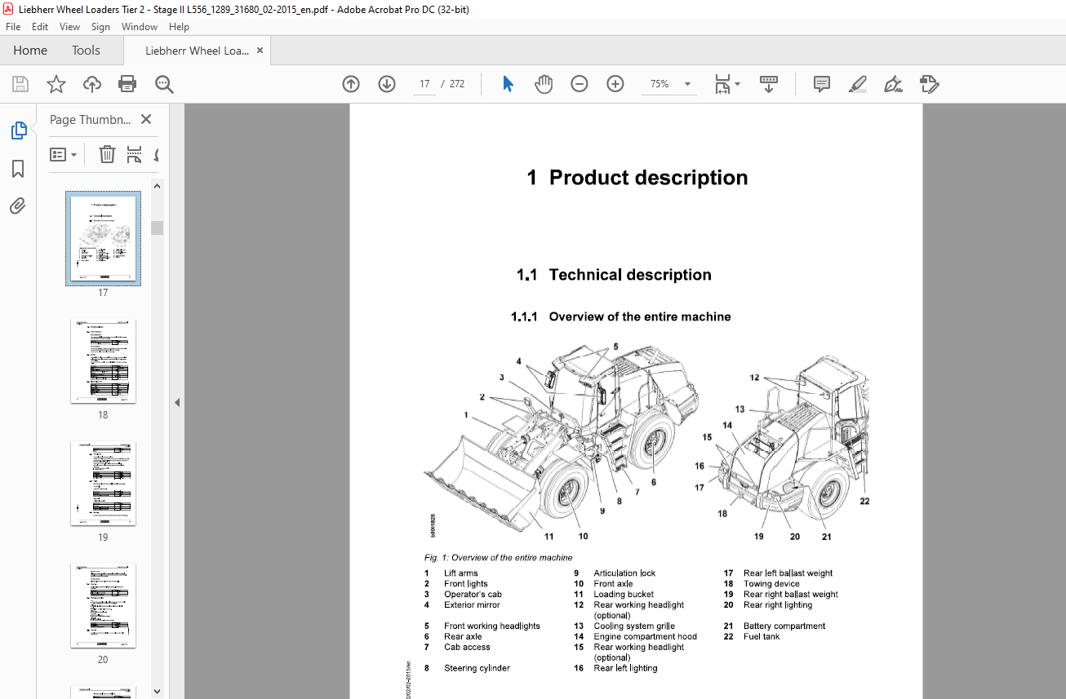Select the Liebherr Wheel Loaders document tab

tap(197, 51)
